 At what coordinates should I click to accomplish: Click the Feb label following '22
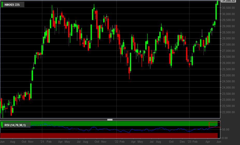point(122,142)
